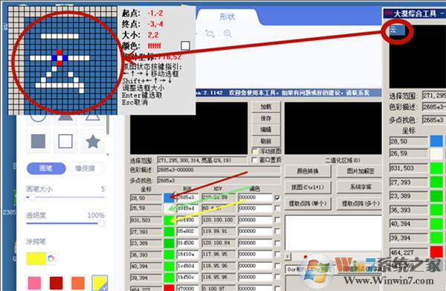This screenshot has height=291, width=446.
Task: Click the 464,227 field in the right-edge window
Action: click(x=409, y=252)
